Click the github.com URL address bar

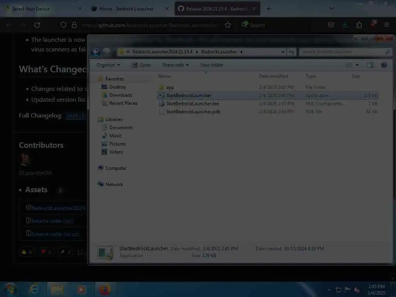tap(150, 25)
